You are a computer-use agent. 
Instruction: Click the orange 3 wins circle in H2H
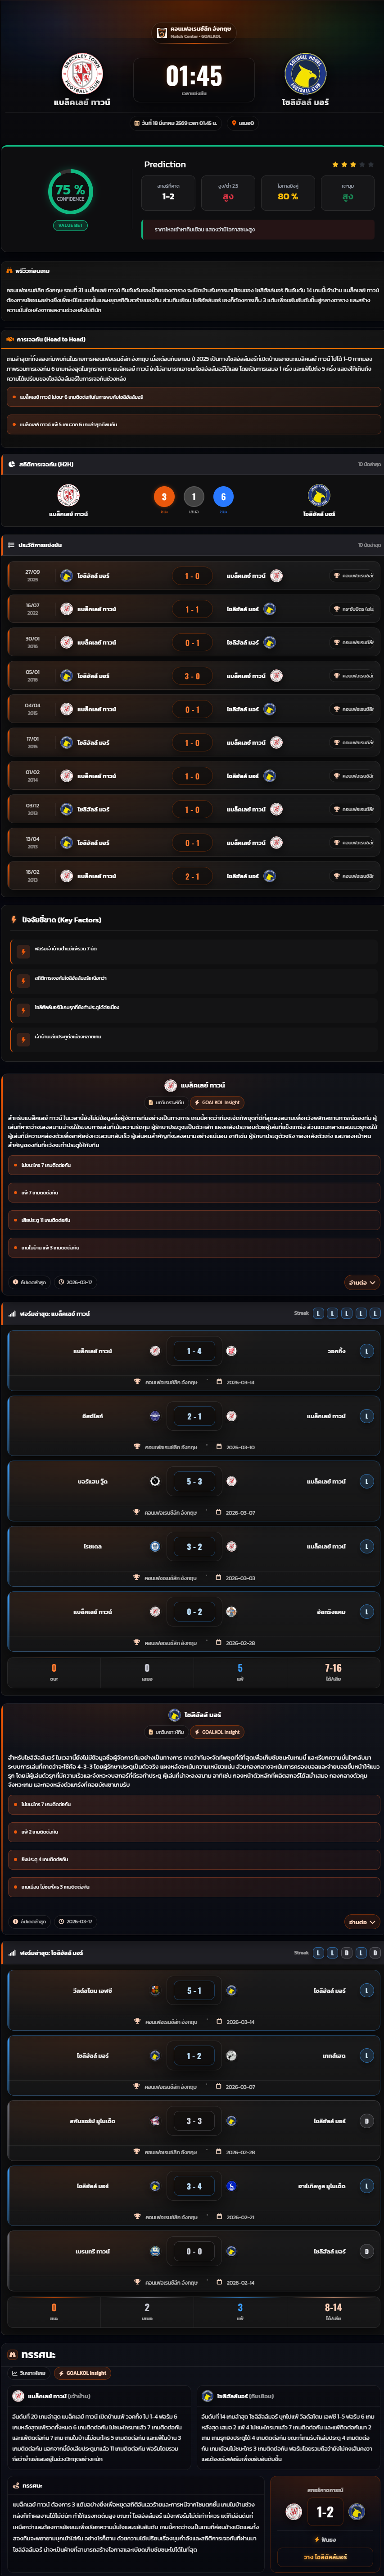point(165,496)
